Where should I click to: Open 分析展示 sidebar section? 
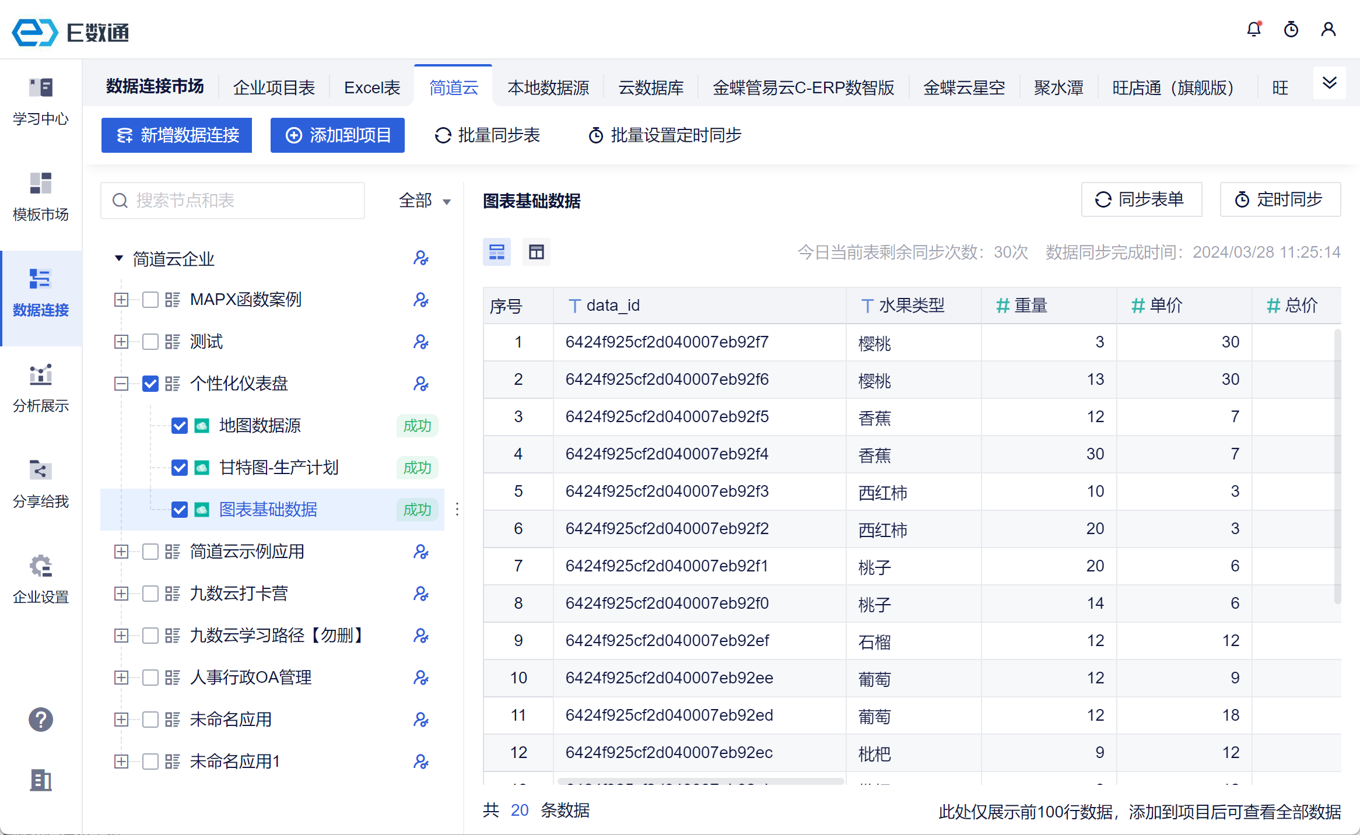(x=41, y=388)
